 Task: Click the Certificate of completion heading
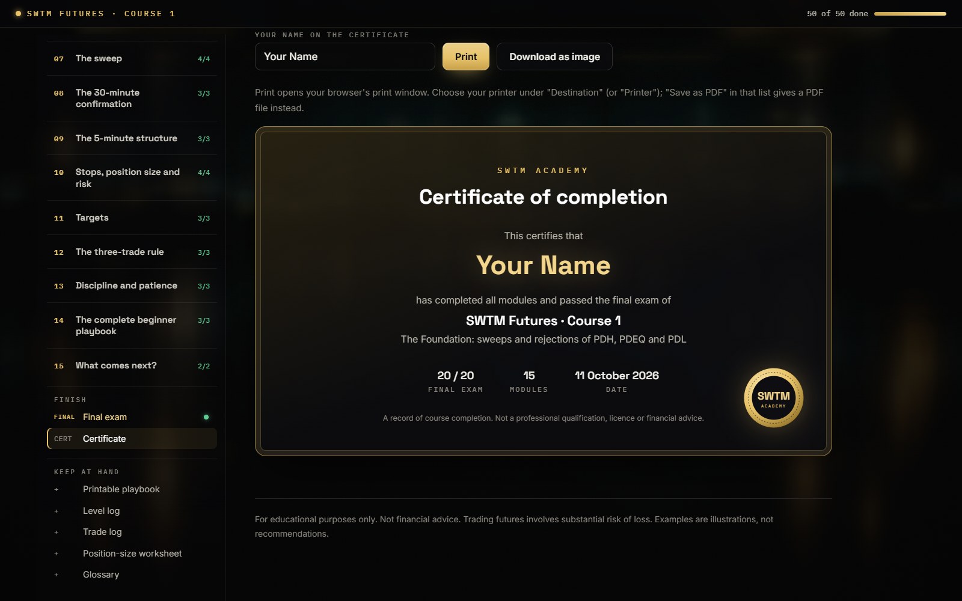coord(544,197)
